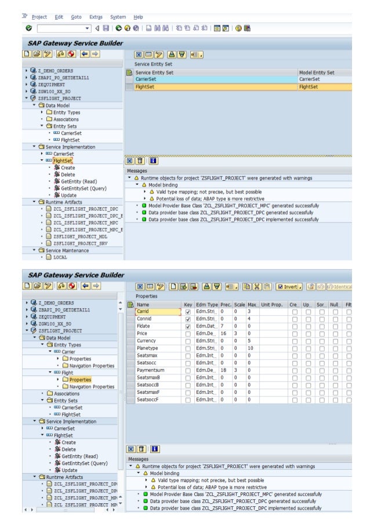Collapse Runtime Artifacts folder in upper tree

click(34, 202)
